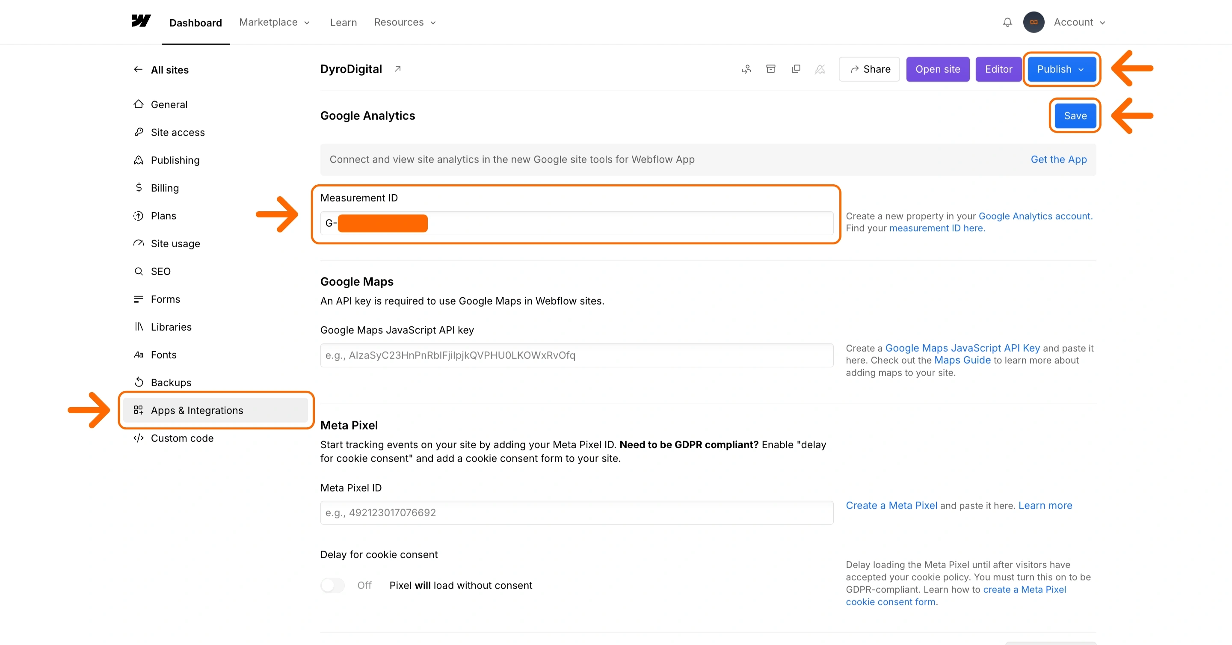The width and height of the screenshot is (1232, 645).
Task: Click the back arrow beside All sites
Action: coord(138,69)
